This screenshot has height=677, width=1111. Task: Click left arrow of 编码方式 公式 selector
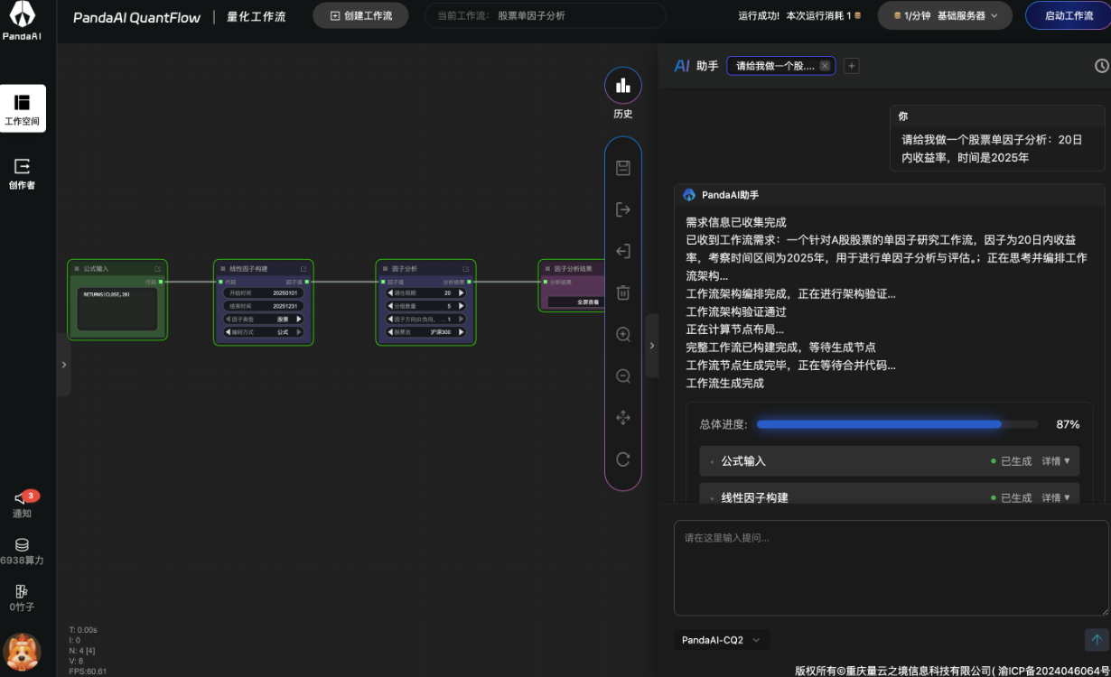[x=228, y=332]
